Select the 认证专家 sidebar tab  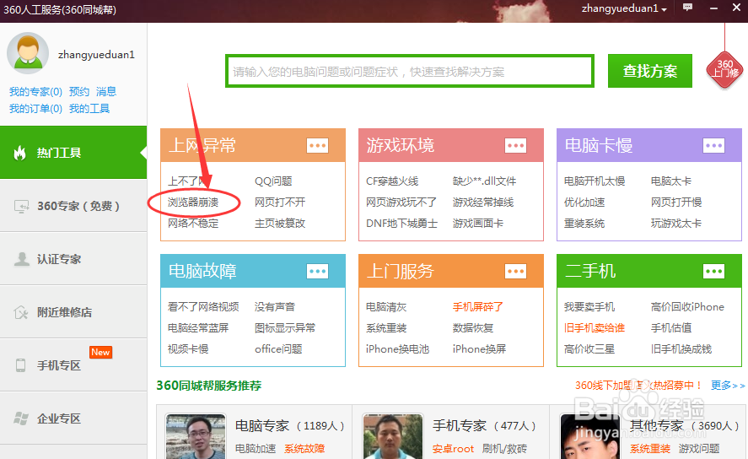point(73,259)
